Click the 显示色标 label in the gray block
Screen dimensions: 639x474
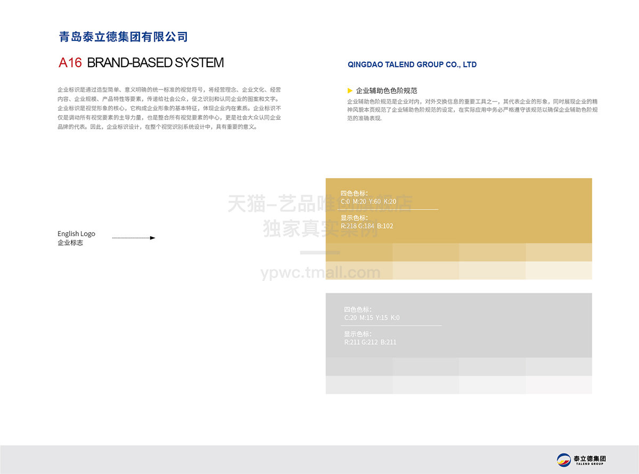[358, 334]
